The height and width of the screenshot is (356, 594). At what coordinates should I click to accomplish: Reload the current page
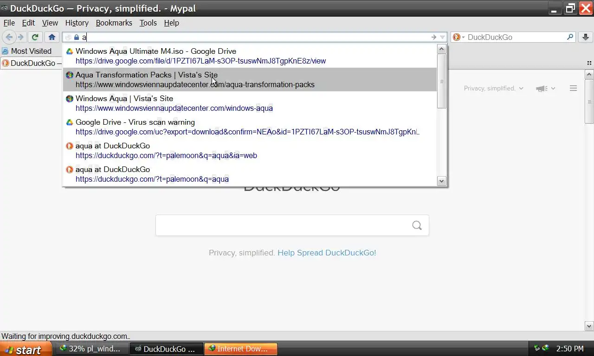pos(35,37)
